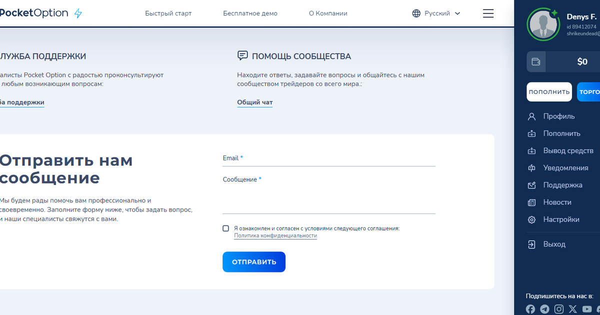Viewport: 600px width, 315px height.
Task: Open the hamburger menu icon
Action: pyautogui.click(x=488, y=13)
